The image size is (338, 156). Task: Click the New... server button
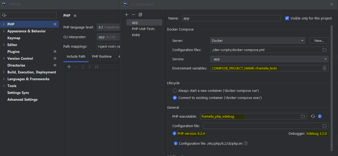pos(319,41)
